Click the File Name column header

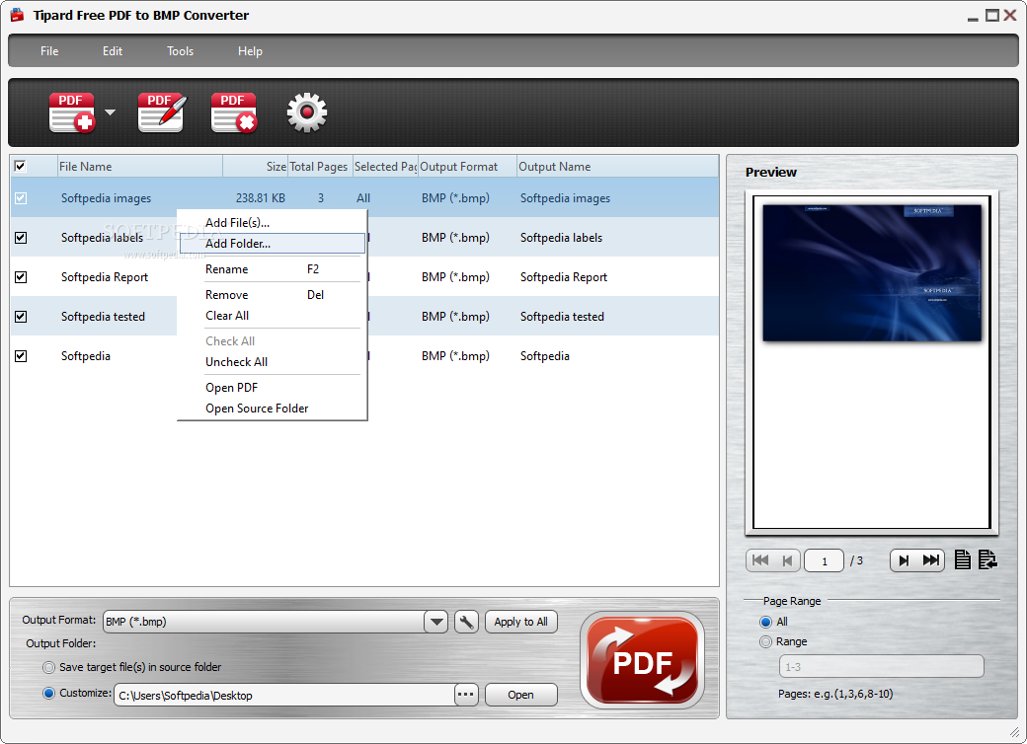pos(140,166)
